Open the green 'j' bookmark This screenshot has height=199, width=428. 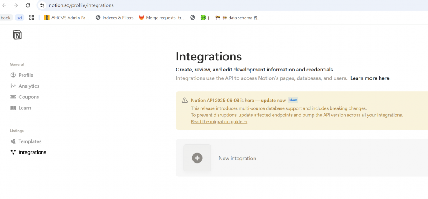coord(205,18)
